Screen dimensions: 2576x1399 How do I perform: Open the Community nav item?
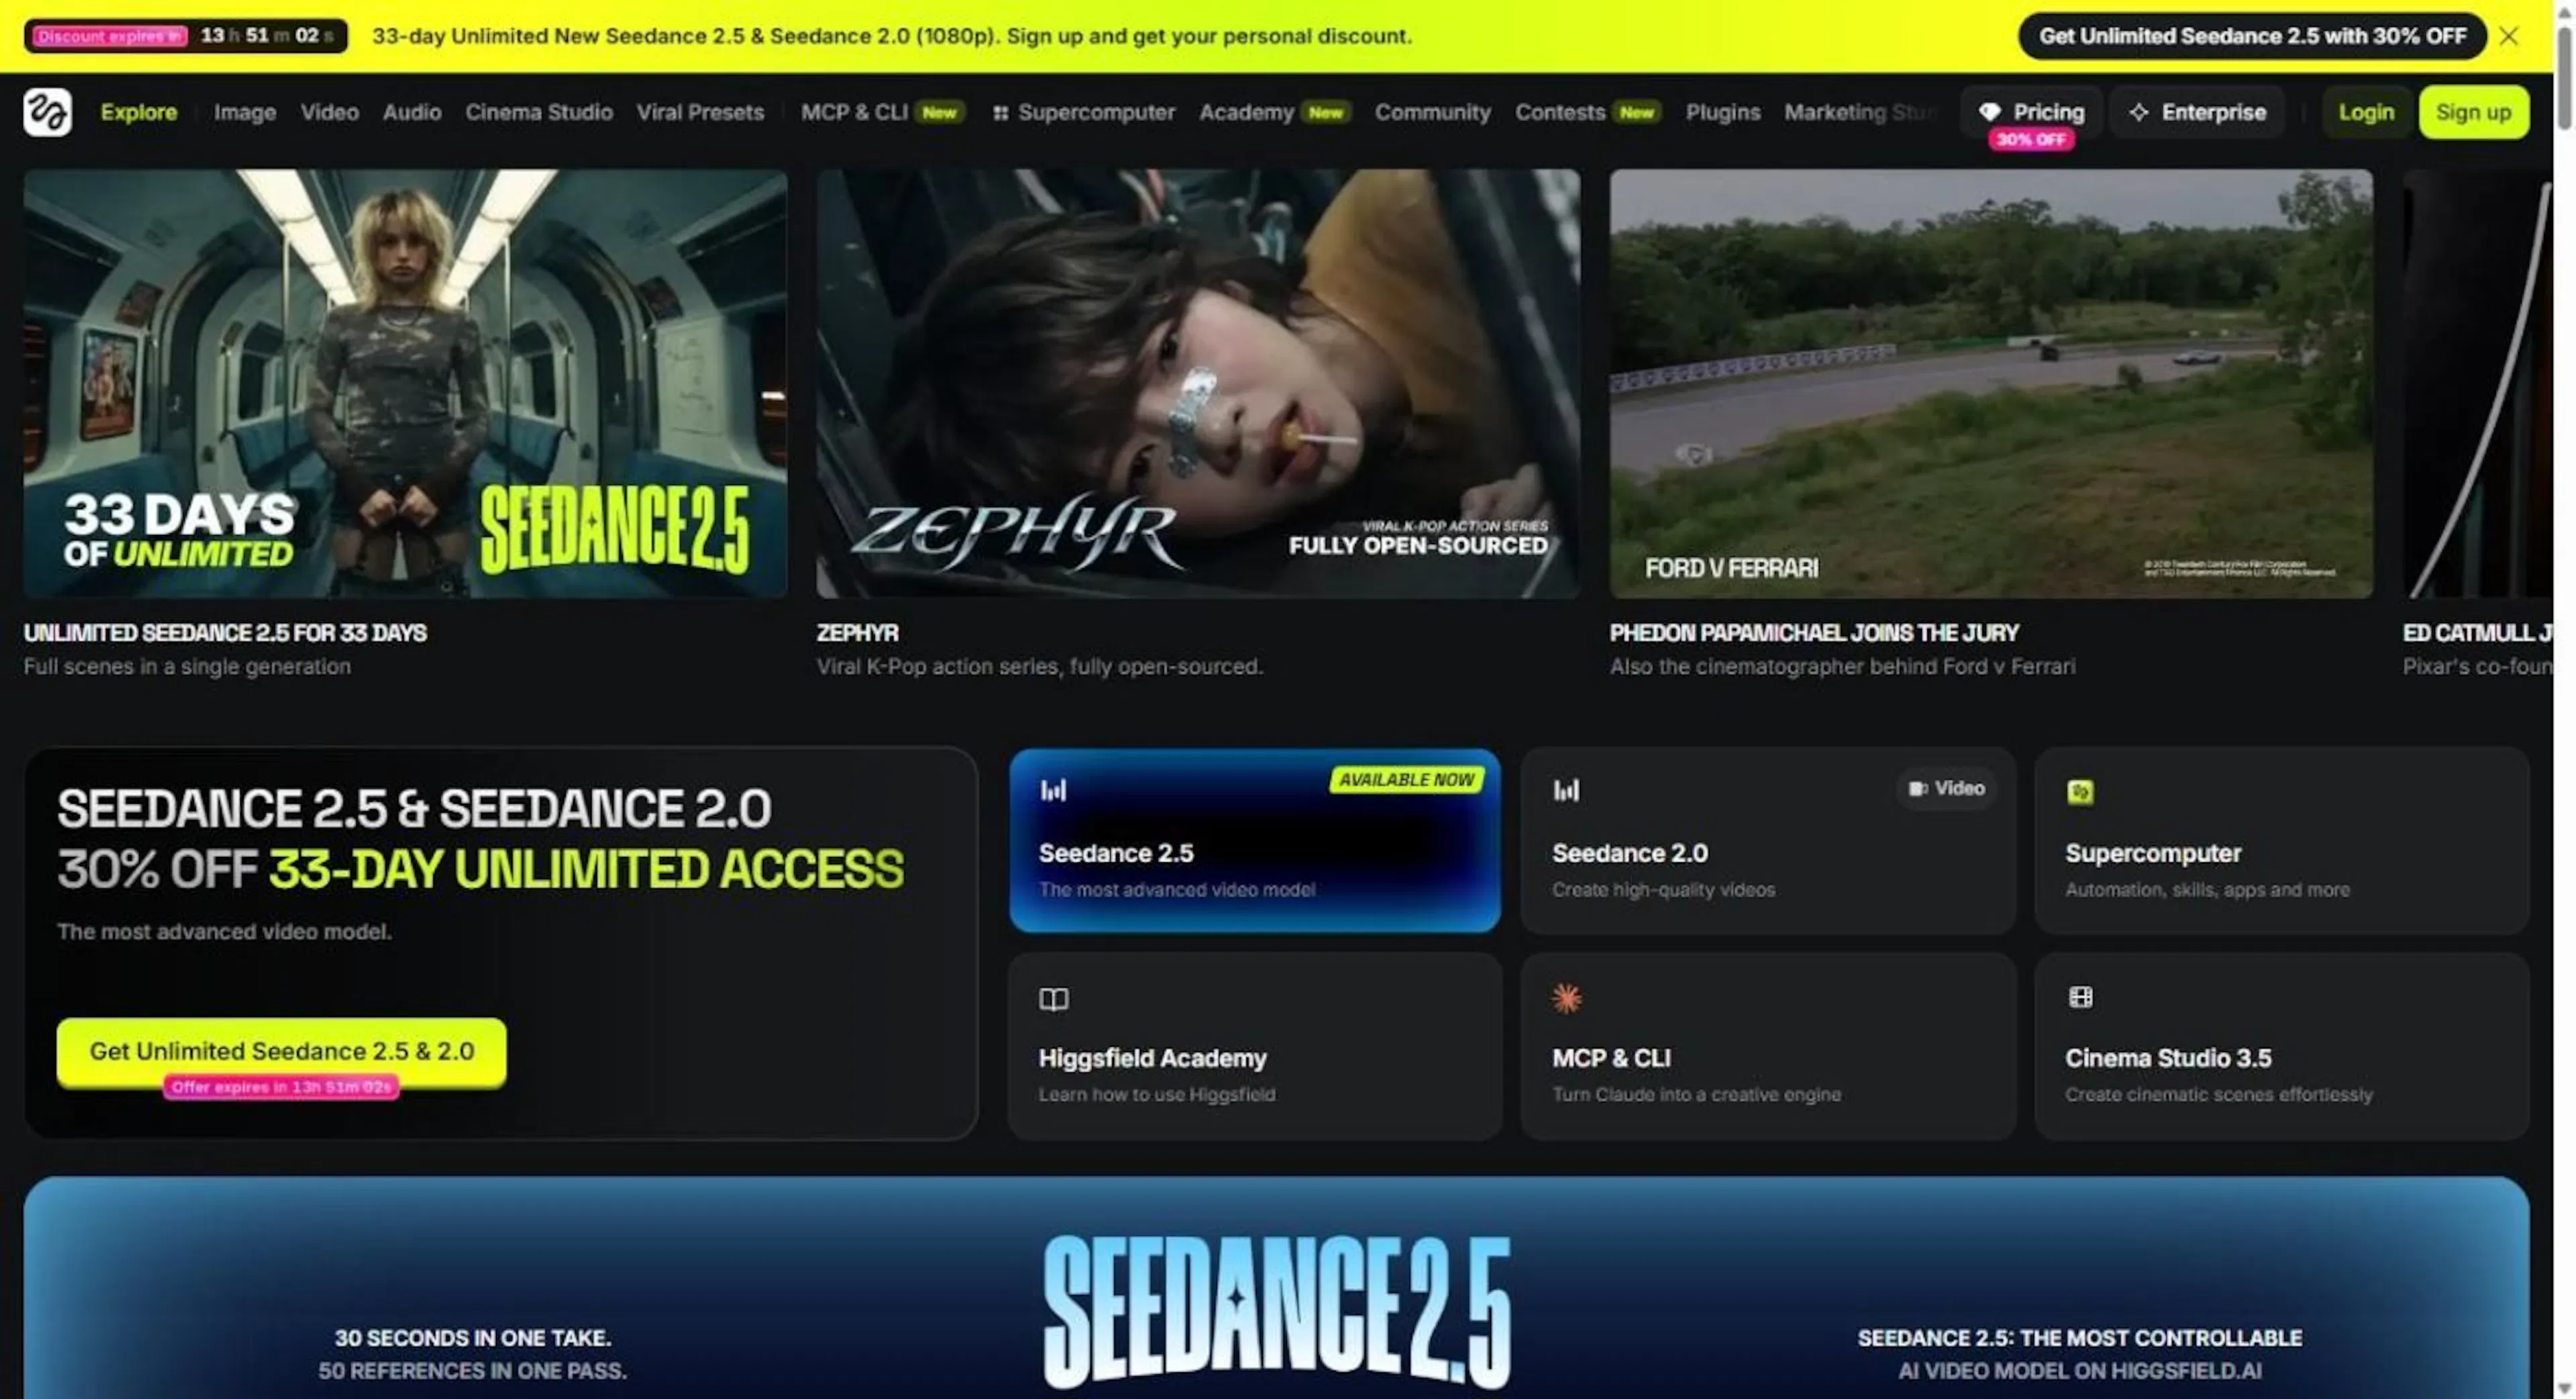click(x=1432, y=112)
